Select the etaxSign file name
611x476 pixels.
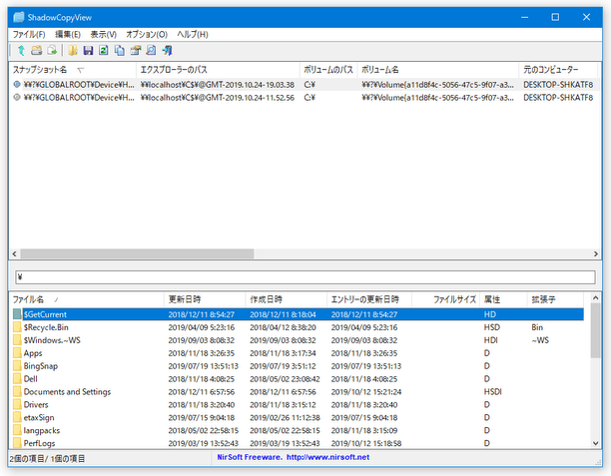point(39,417)
